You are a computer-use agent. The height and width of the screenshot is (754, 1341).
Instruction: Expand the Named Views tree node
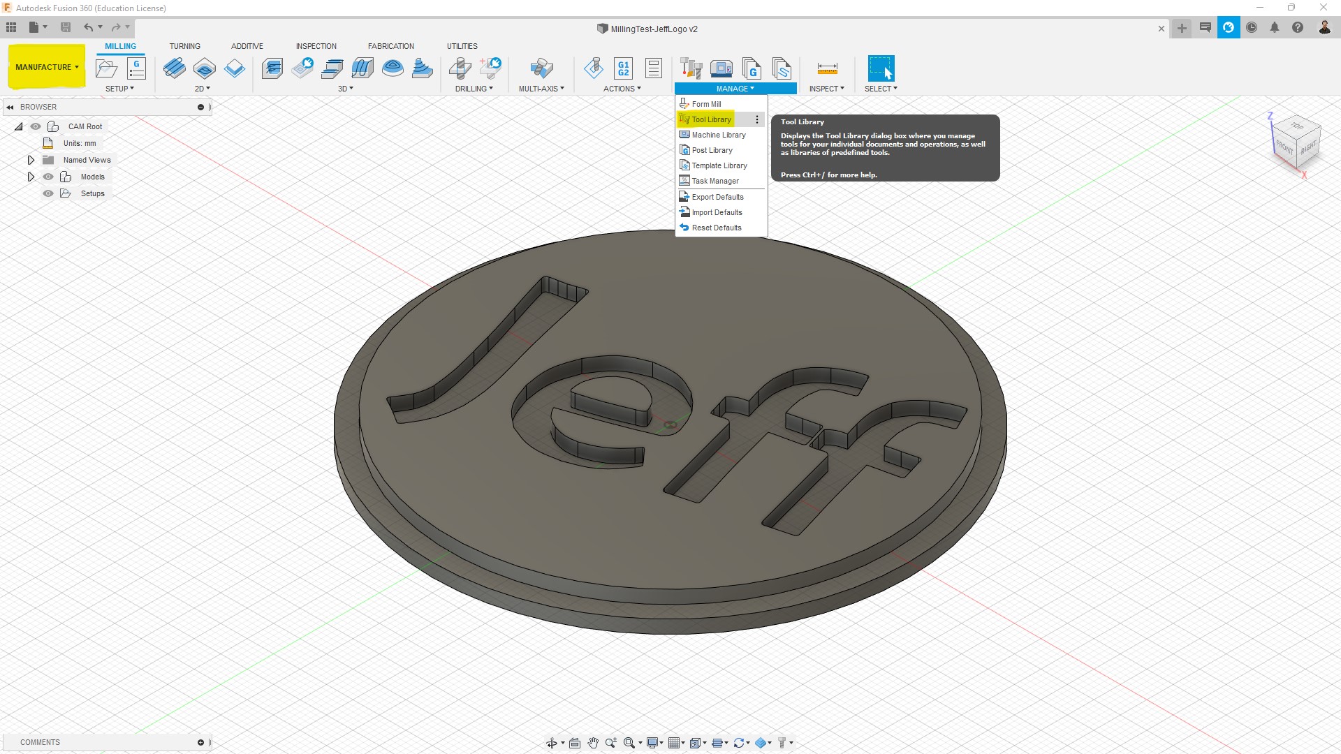31,160
